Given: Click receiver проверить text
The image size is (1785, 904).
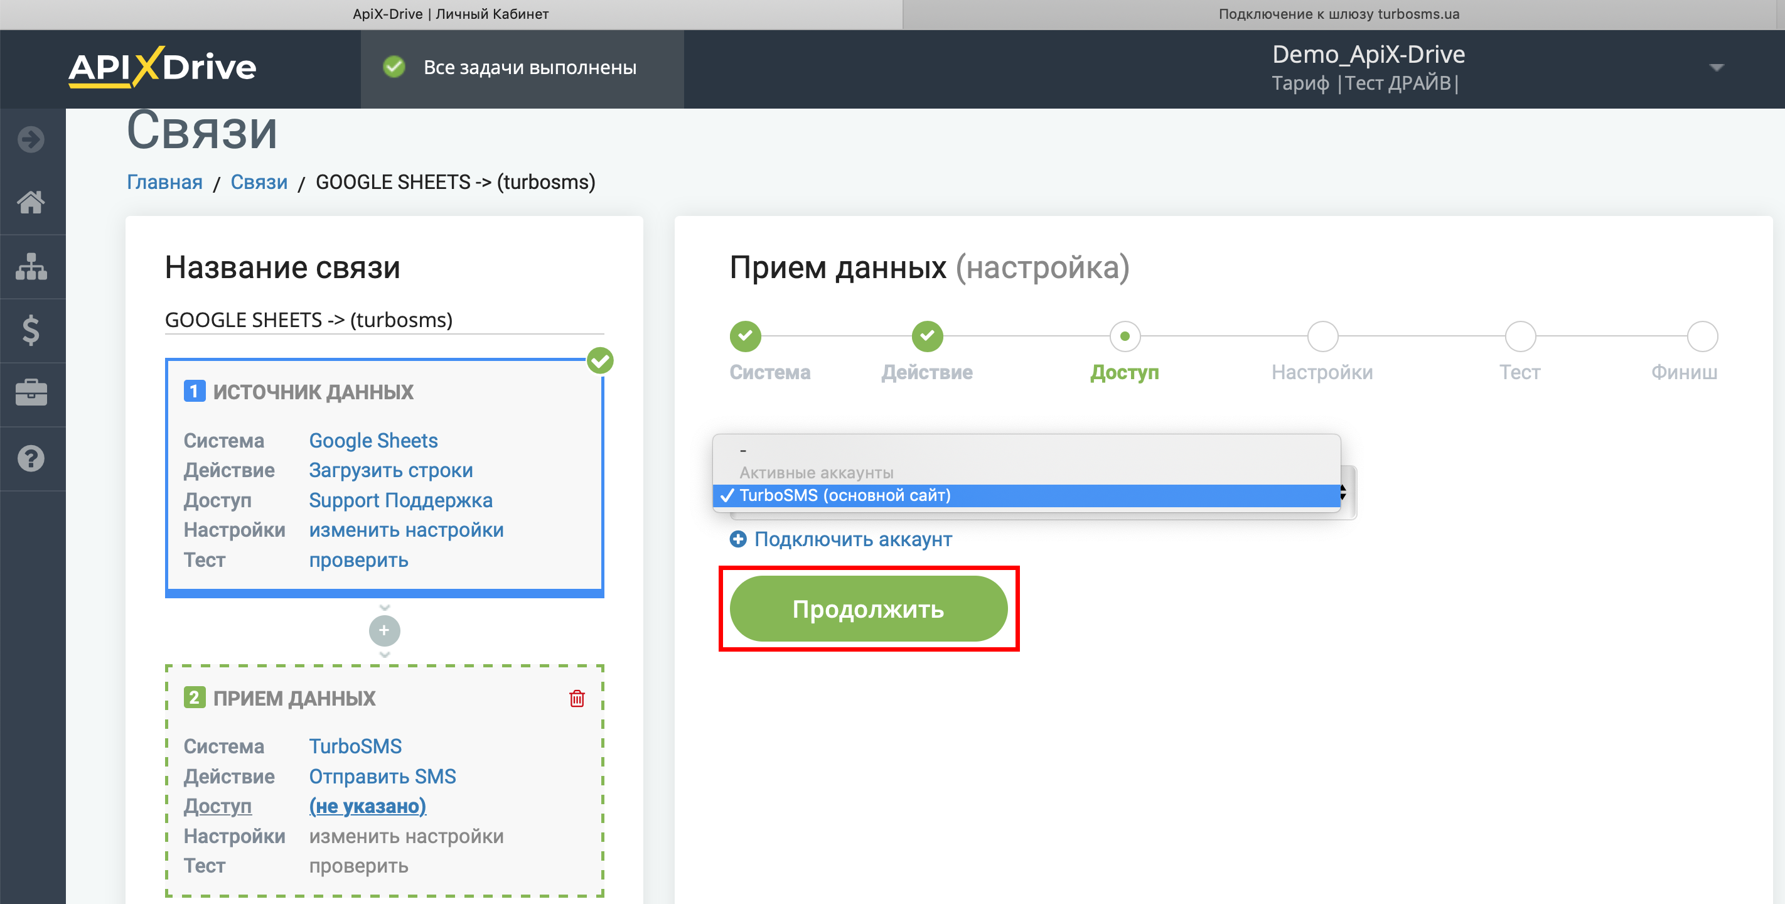Looking at the screenshot, I should (358, 866).
